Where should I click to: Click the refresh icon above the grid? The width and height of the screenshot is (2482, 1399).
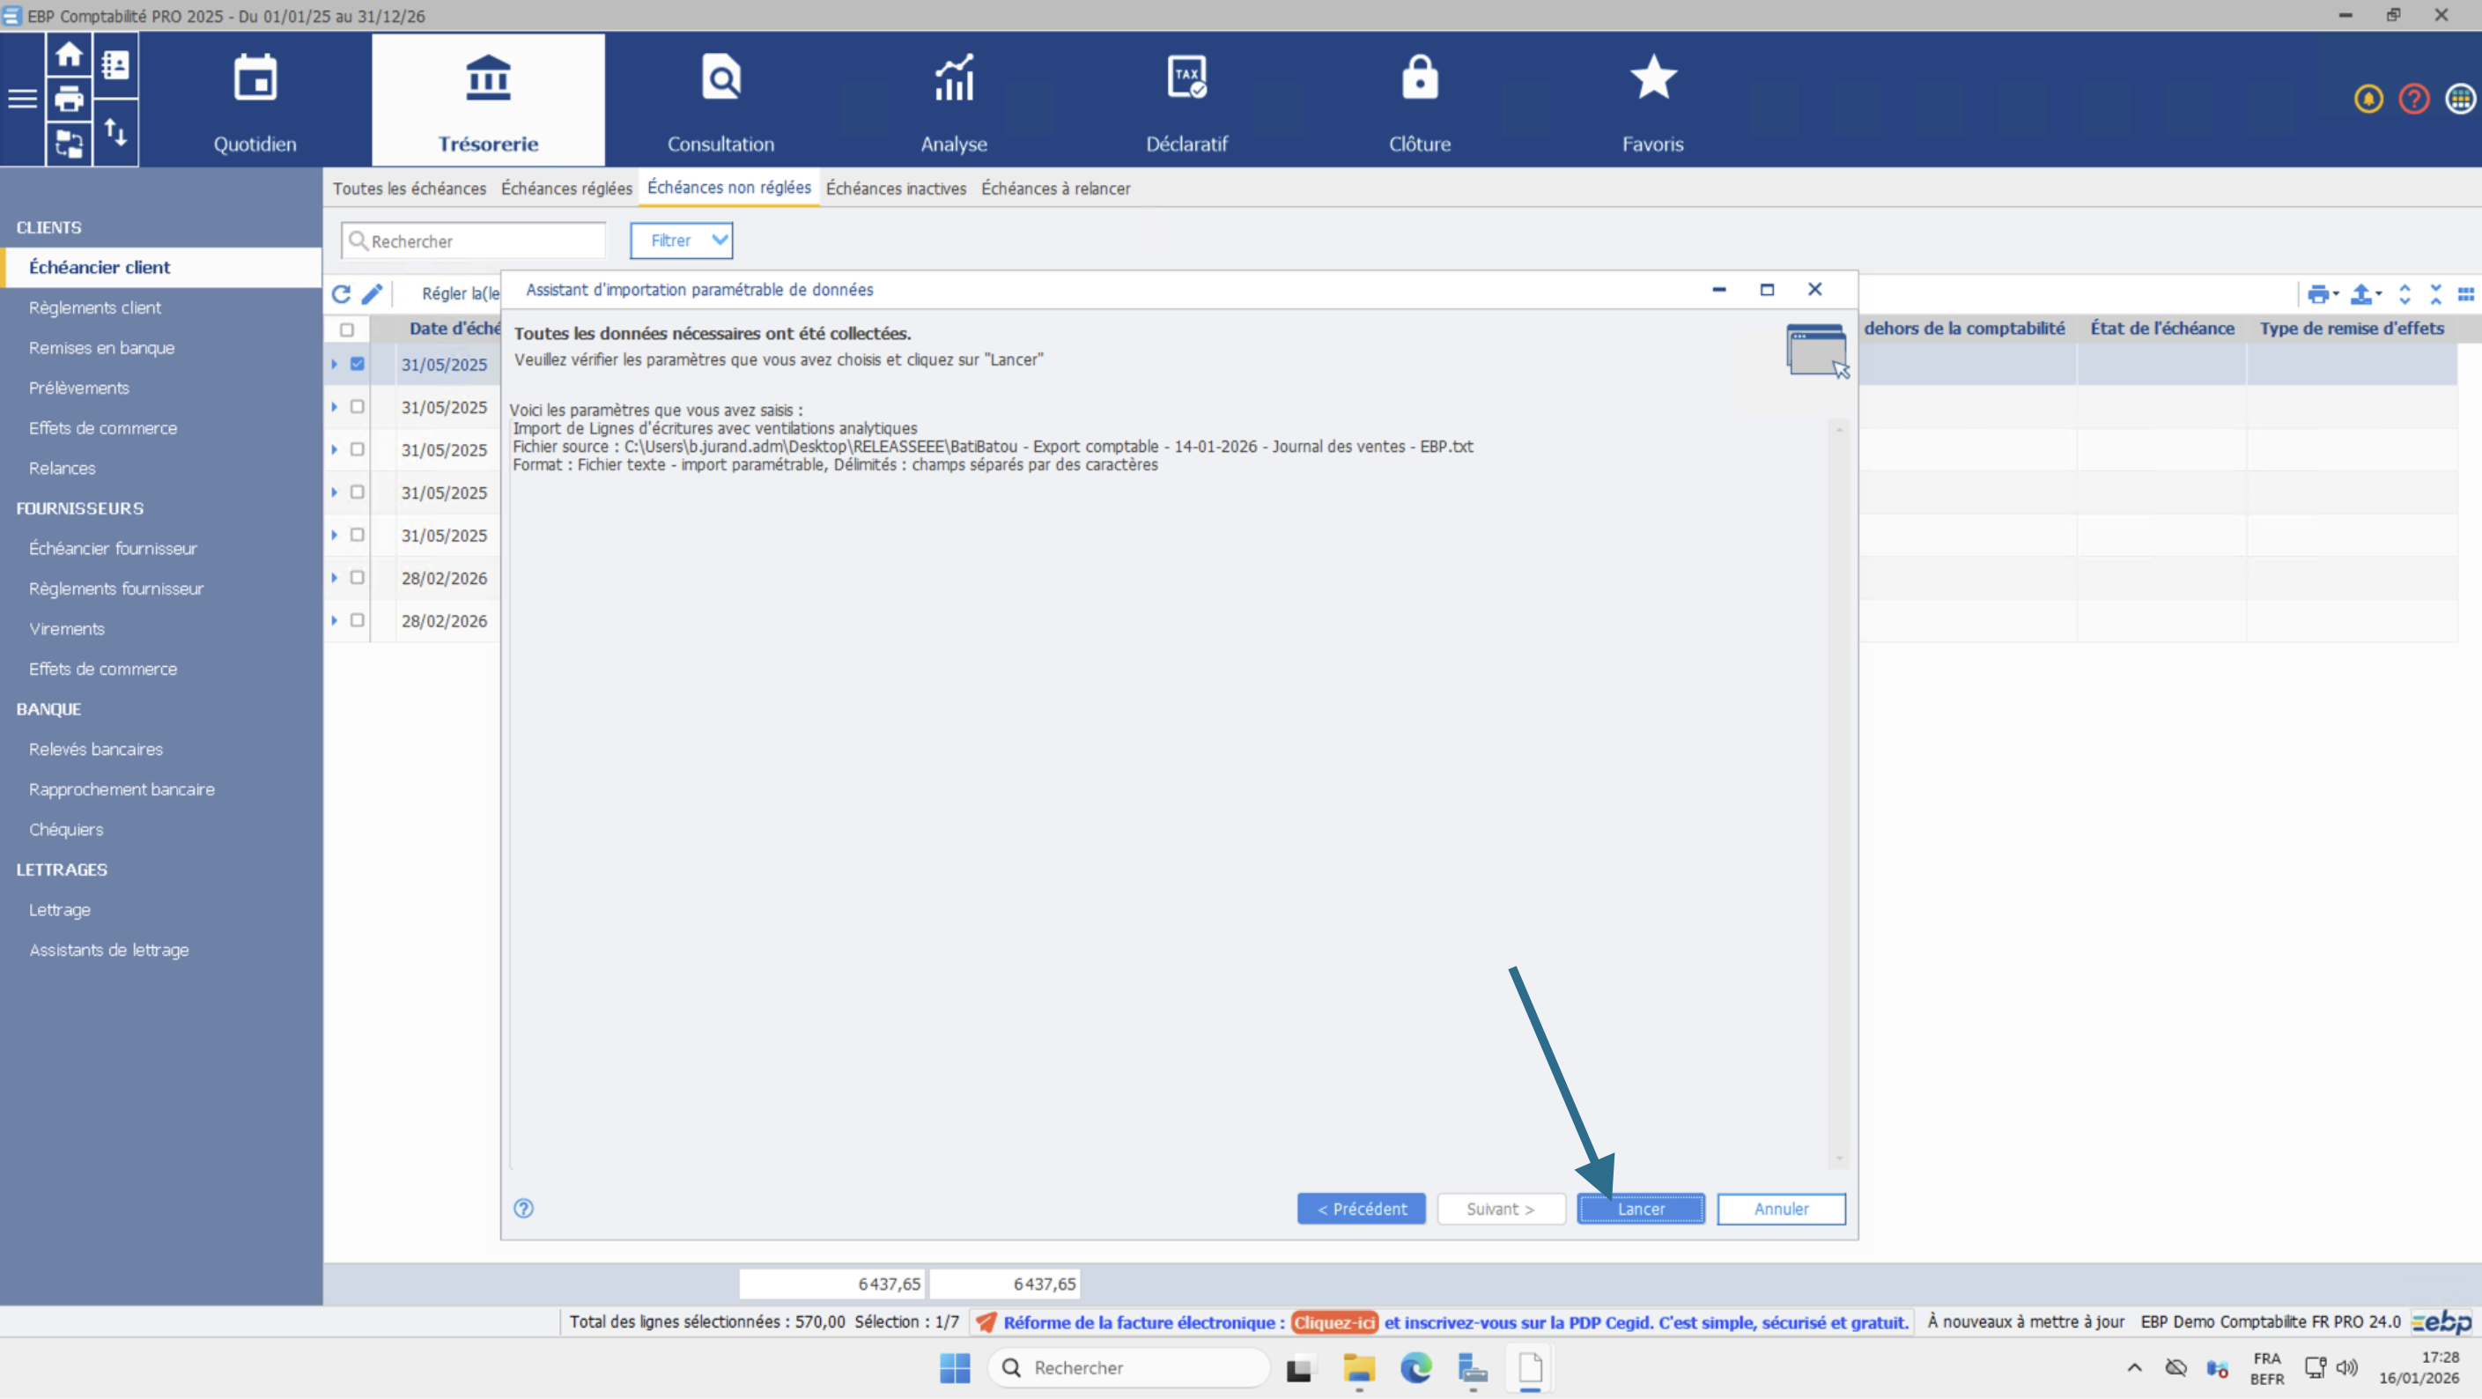click(x=341, y=294)
